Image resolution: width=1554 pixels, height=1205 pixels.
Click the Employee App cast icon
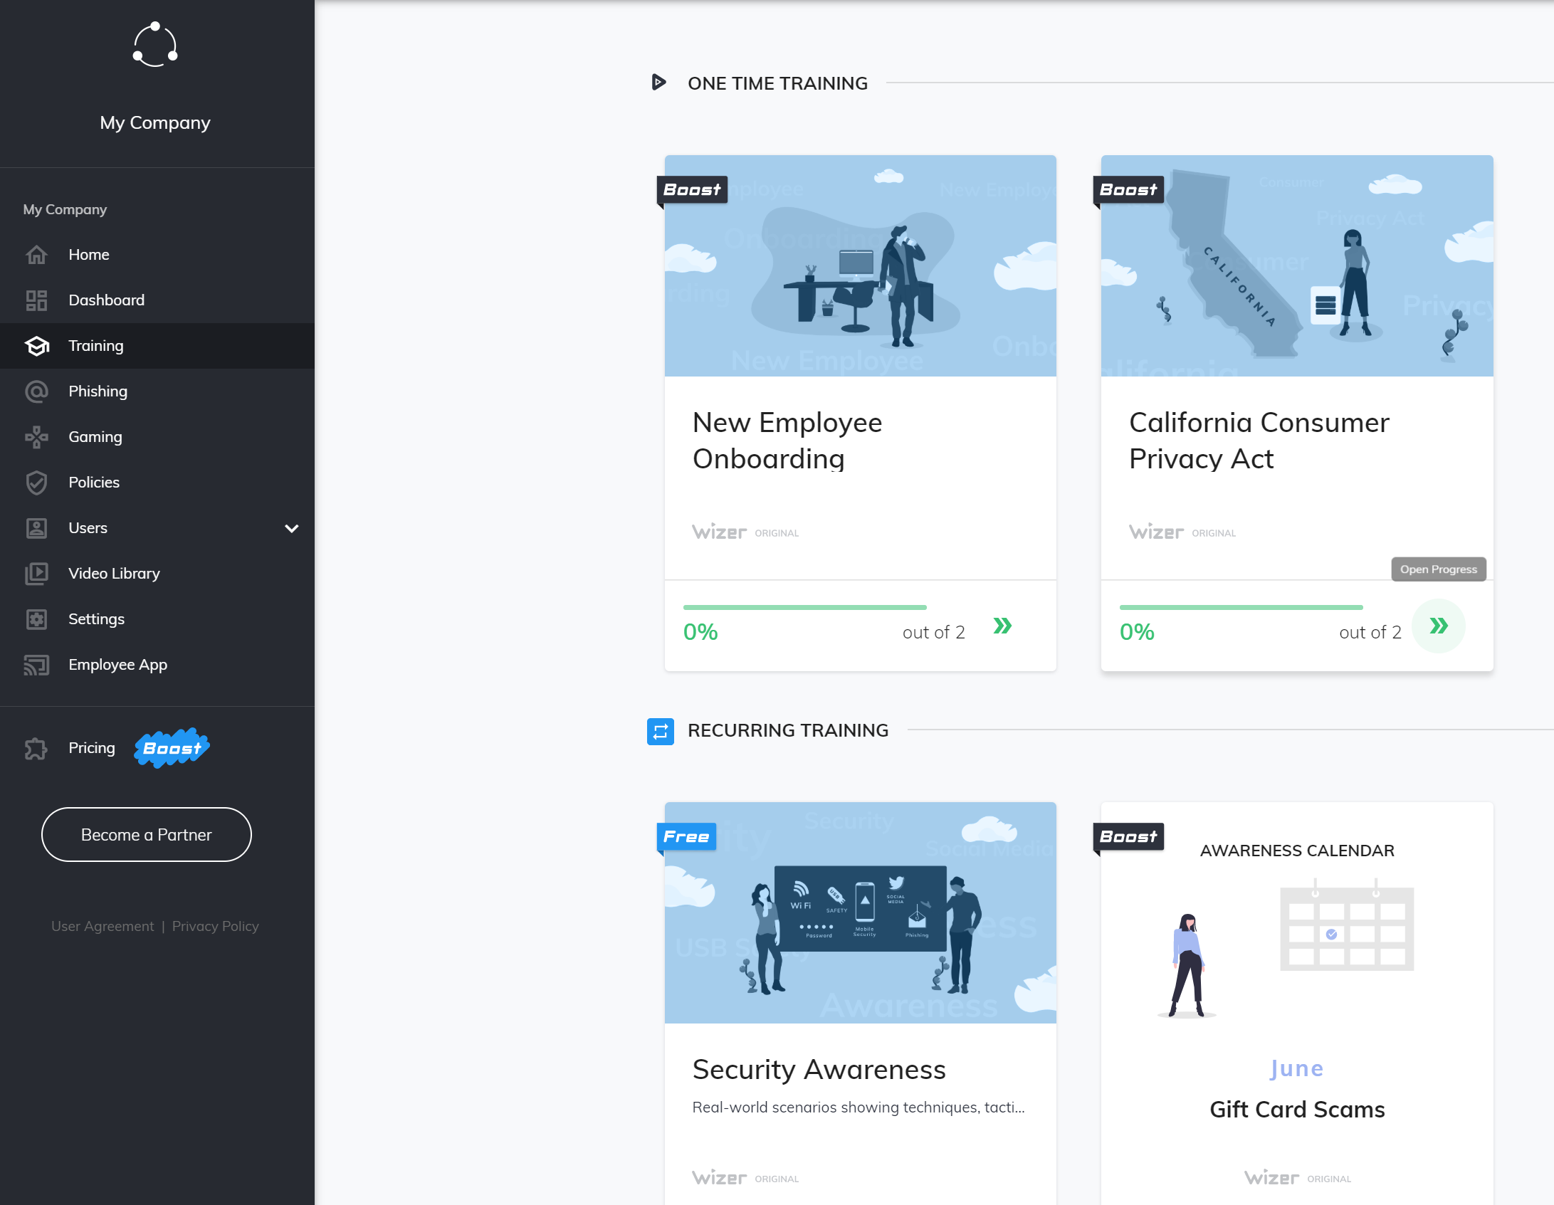[x=36, y=665]
